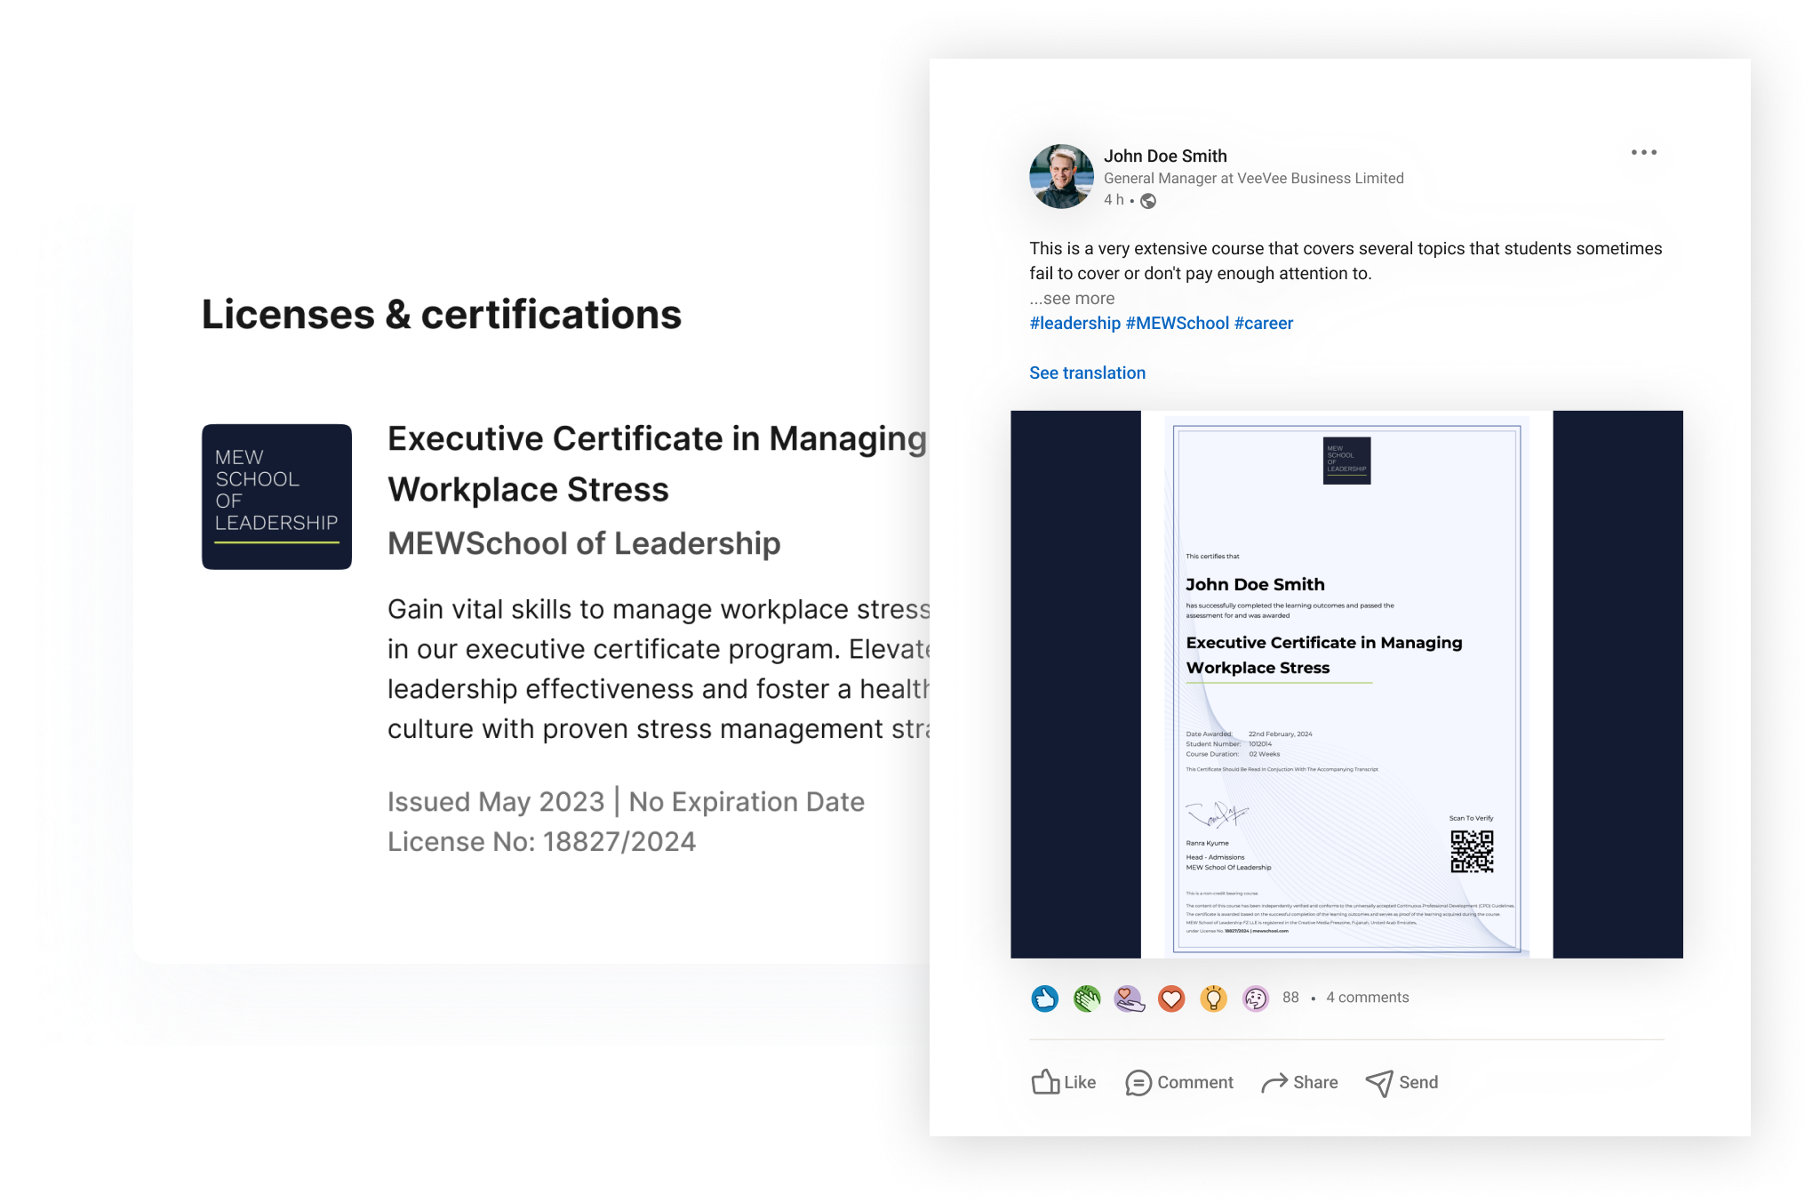Open the #leadership hashtag
Viewport: 1813px width, 1203px height.
click(x=1074, y=323)
